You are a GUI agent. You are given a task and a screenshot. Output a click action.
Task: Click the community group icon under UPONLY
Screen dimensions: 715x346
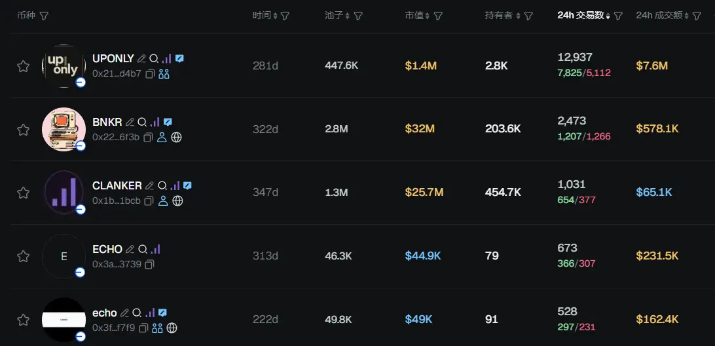coord(164,73)
